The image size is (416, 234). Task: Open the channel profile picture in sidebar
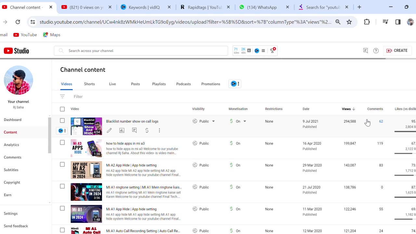tap(18, 80)
